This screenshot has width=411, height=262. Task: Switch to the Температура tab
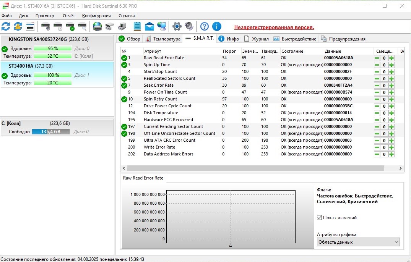(x=163, y=39)
